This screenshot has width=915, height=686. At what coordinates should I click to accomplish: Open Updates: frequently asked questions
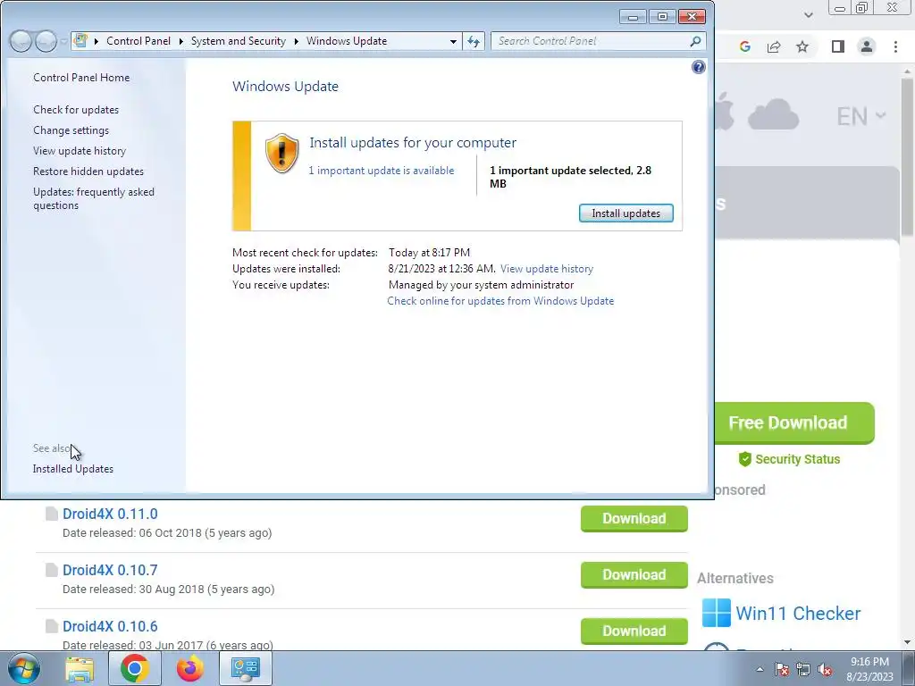pyautogui.click(x=93, y=198)
